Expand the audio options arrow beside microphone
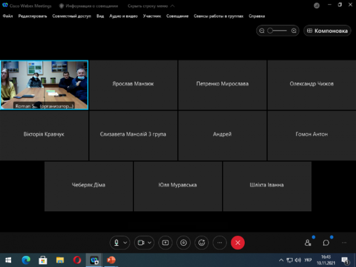356x267 pixels. pos(125,243)
